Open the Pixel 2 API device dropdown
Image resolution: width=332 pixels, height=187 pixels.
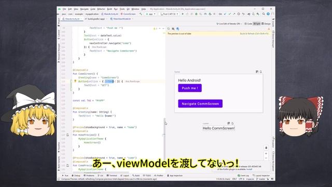pyautogui.click(x=169, y=14)
